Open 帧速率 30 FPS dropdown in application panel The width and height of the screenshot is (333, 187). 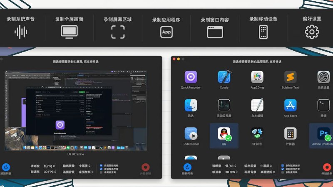[231, 172]
